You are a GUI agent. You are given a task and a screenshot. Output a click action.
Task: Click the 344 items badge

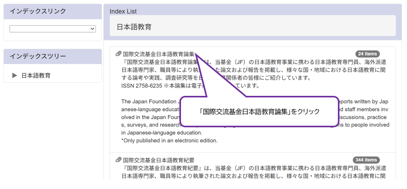click(x=366, y=160)
